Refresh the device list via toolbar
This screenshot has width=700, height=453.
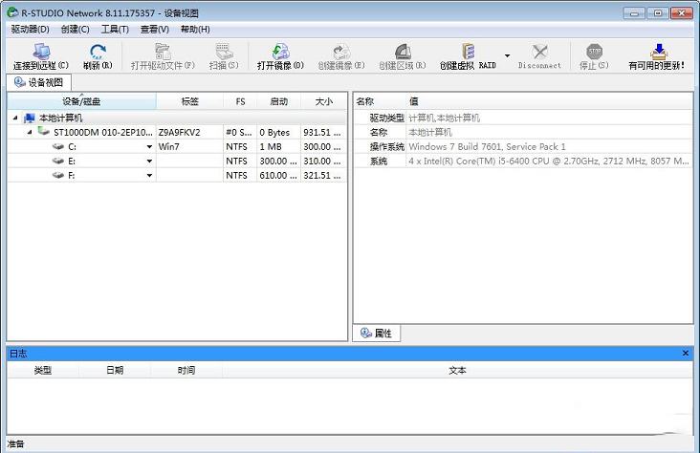coord(98,52)
